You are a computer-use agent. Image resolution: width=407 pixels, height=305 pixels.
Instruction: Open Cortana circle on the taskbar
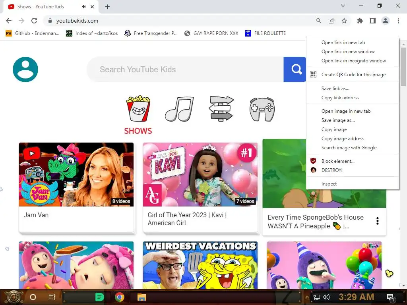coord(33,297)
